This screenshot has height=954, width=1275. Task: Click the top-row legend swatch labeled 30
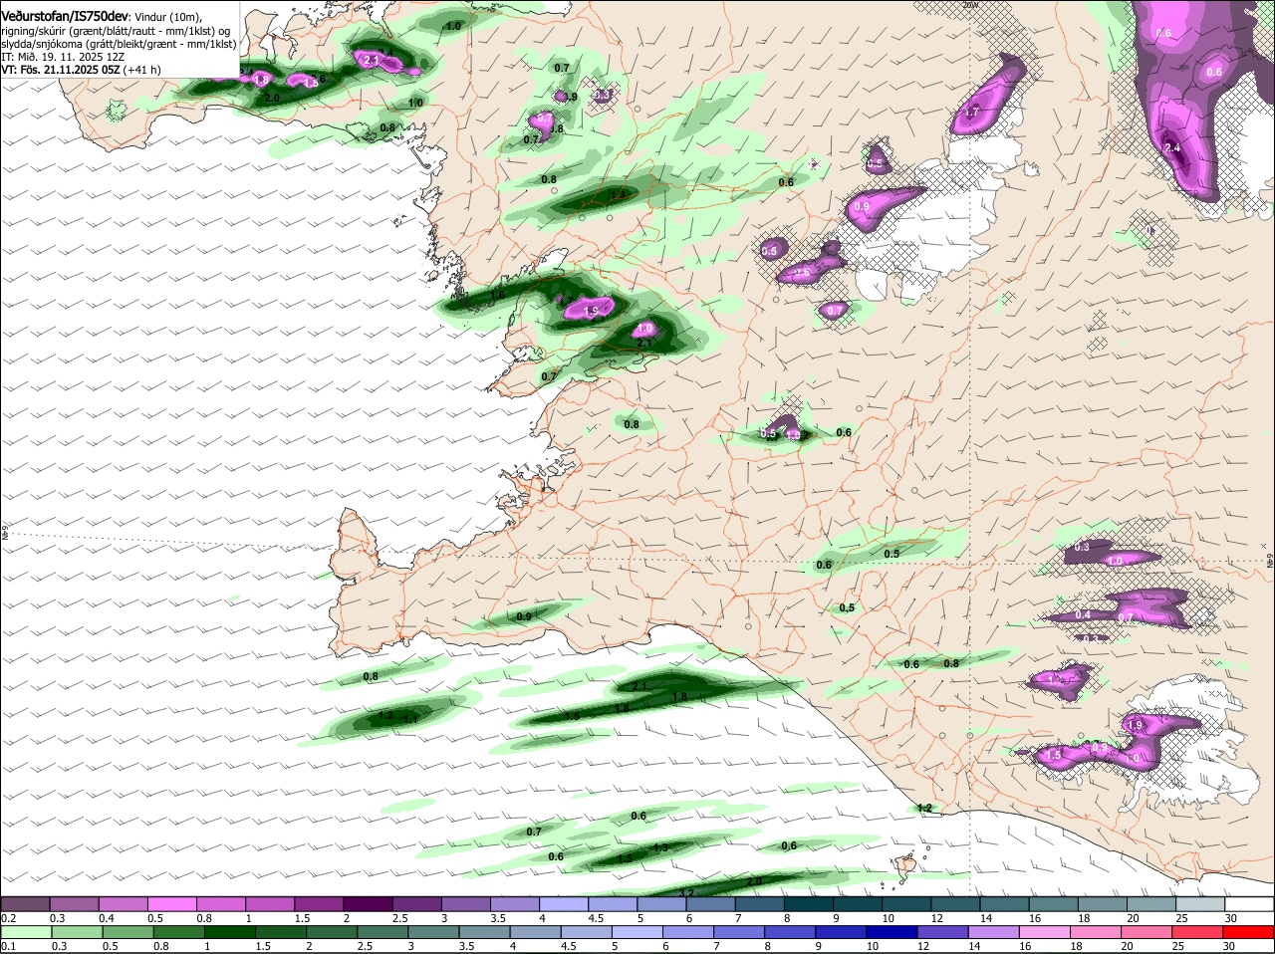tap(1249, 903)
